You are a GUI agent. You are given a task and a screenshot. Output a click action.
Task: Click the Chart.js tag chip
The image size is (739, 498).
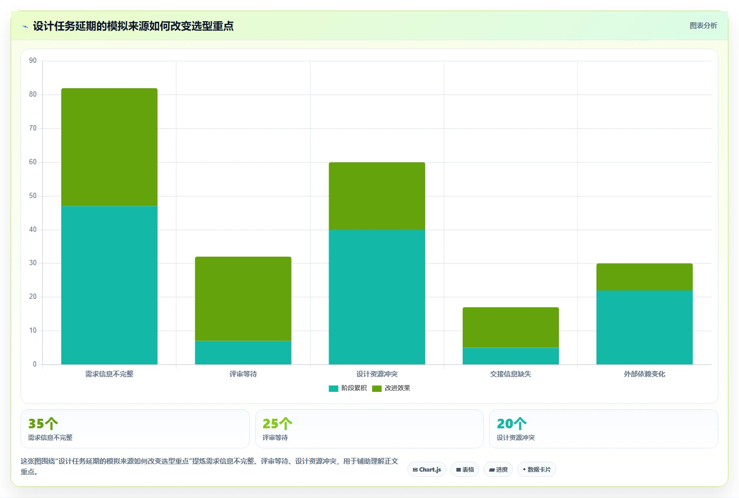click(427, 469)
